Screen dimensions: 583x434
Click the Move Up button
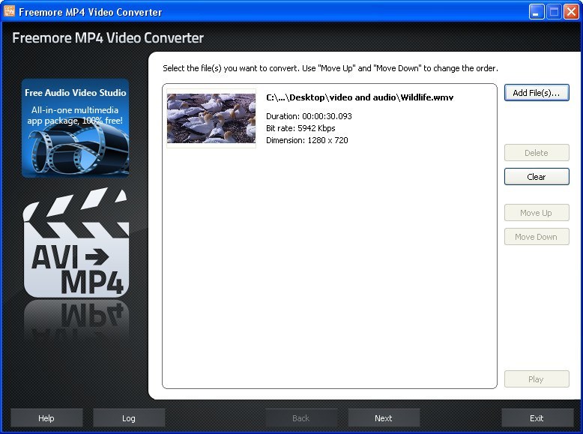tap(537, 213)
